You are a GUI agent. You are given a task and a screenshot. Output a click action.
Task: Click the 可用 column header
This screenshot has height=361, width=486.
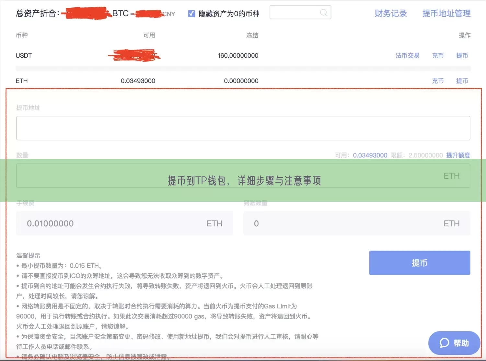[x=149, y=35]
